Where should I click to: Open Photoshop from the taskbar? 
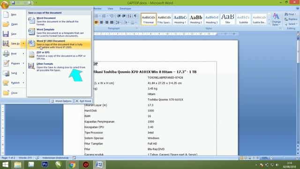tap(45, 164)
